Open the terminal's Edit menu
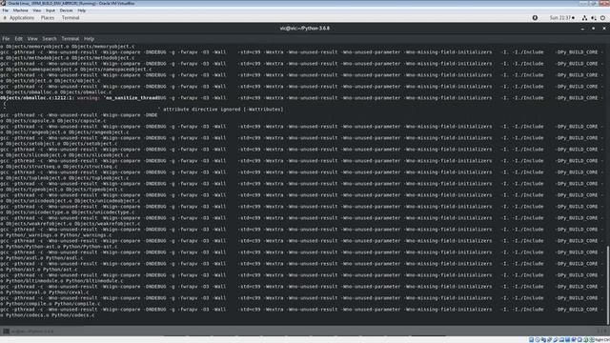 pos(19,39)
